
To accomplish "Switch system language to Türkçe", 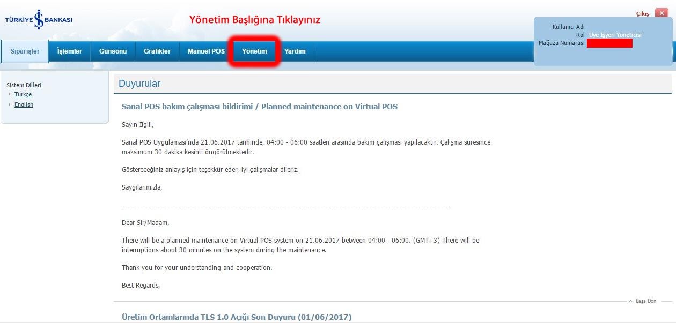I will 23,94.
